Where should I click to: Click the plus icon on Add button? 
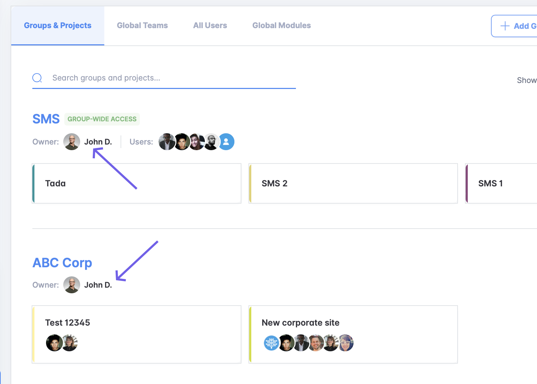click(x=505, y=26)
